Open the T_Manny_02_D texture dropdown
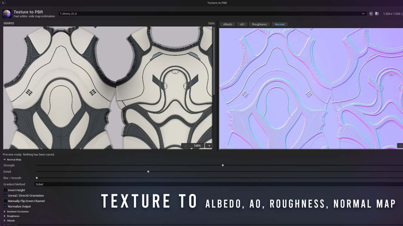This screenshot has height=226, width=403. [212, 14]
